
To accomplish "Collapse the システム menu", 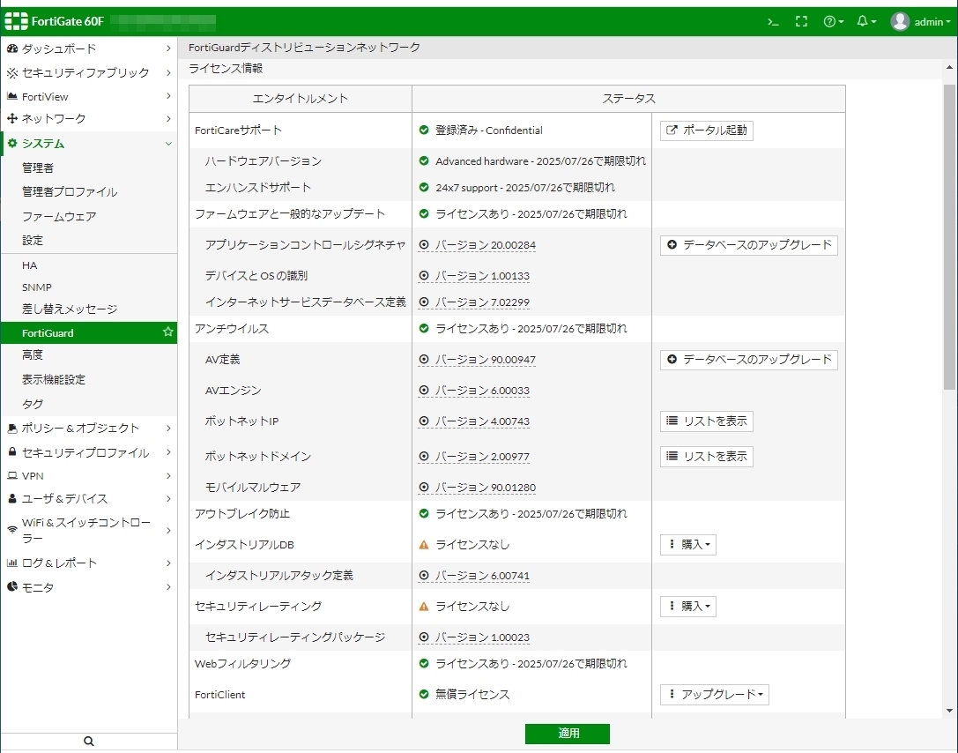I will point(89,144).
